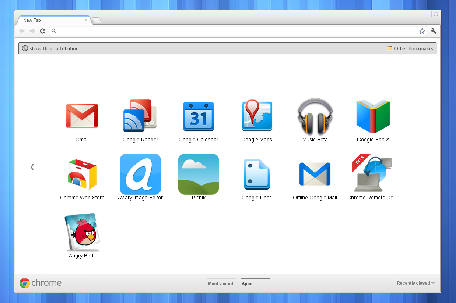Switch to the Most visited section
This screenshot has width=456, height=303.
tap(221, 282)
